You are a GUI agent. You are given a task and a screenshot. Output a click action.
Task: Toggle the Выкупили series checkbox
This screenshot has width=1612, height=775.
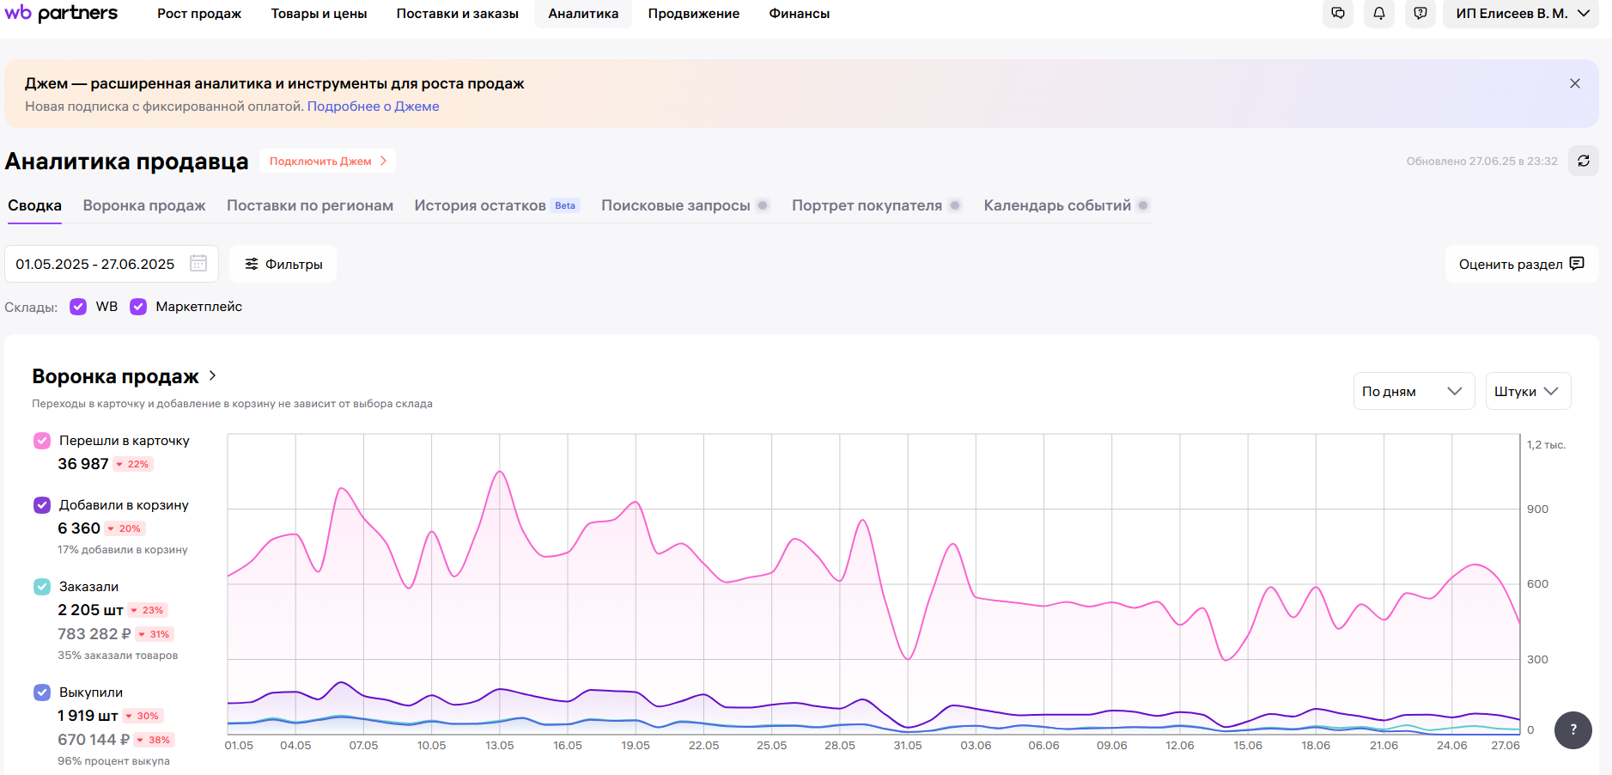click(42, 693)
